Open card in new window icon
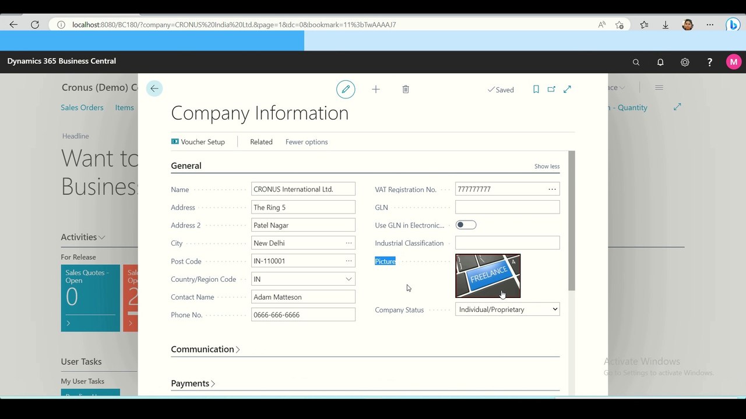This screenshot has width=746, height=419. (x=551, y=89)
